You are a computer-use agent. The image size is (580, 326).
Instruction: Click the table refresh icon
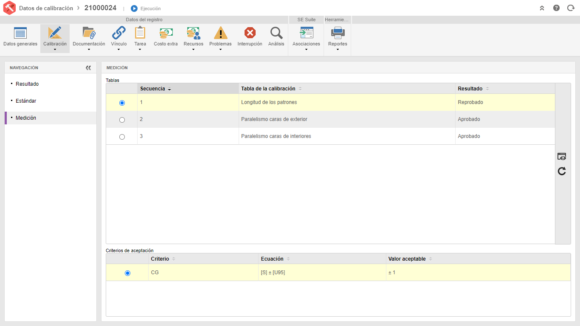(x=562, y=171)
